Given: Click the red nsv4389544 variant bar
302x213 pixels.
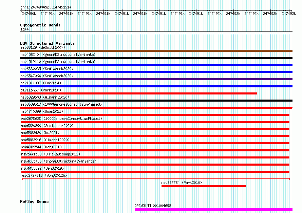Looking at the screenshot, I should click(x=155, y=150).
